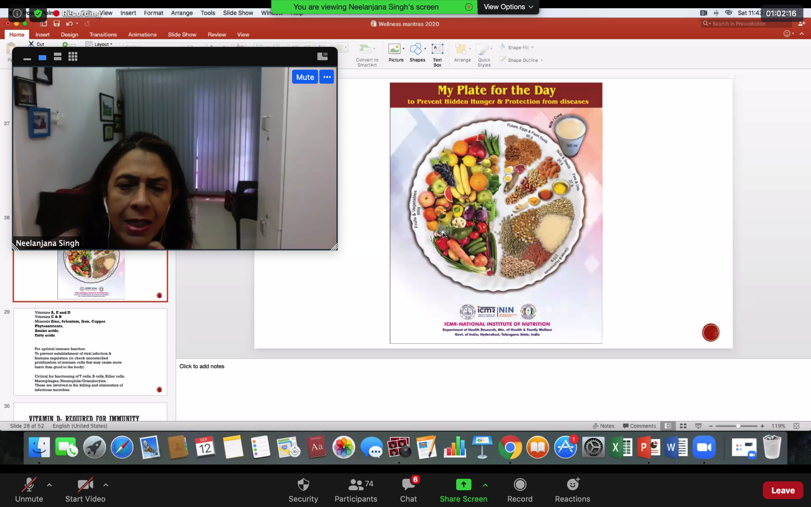Open the more options button on video tile

click(327, 77)
